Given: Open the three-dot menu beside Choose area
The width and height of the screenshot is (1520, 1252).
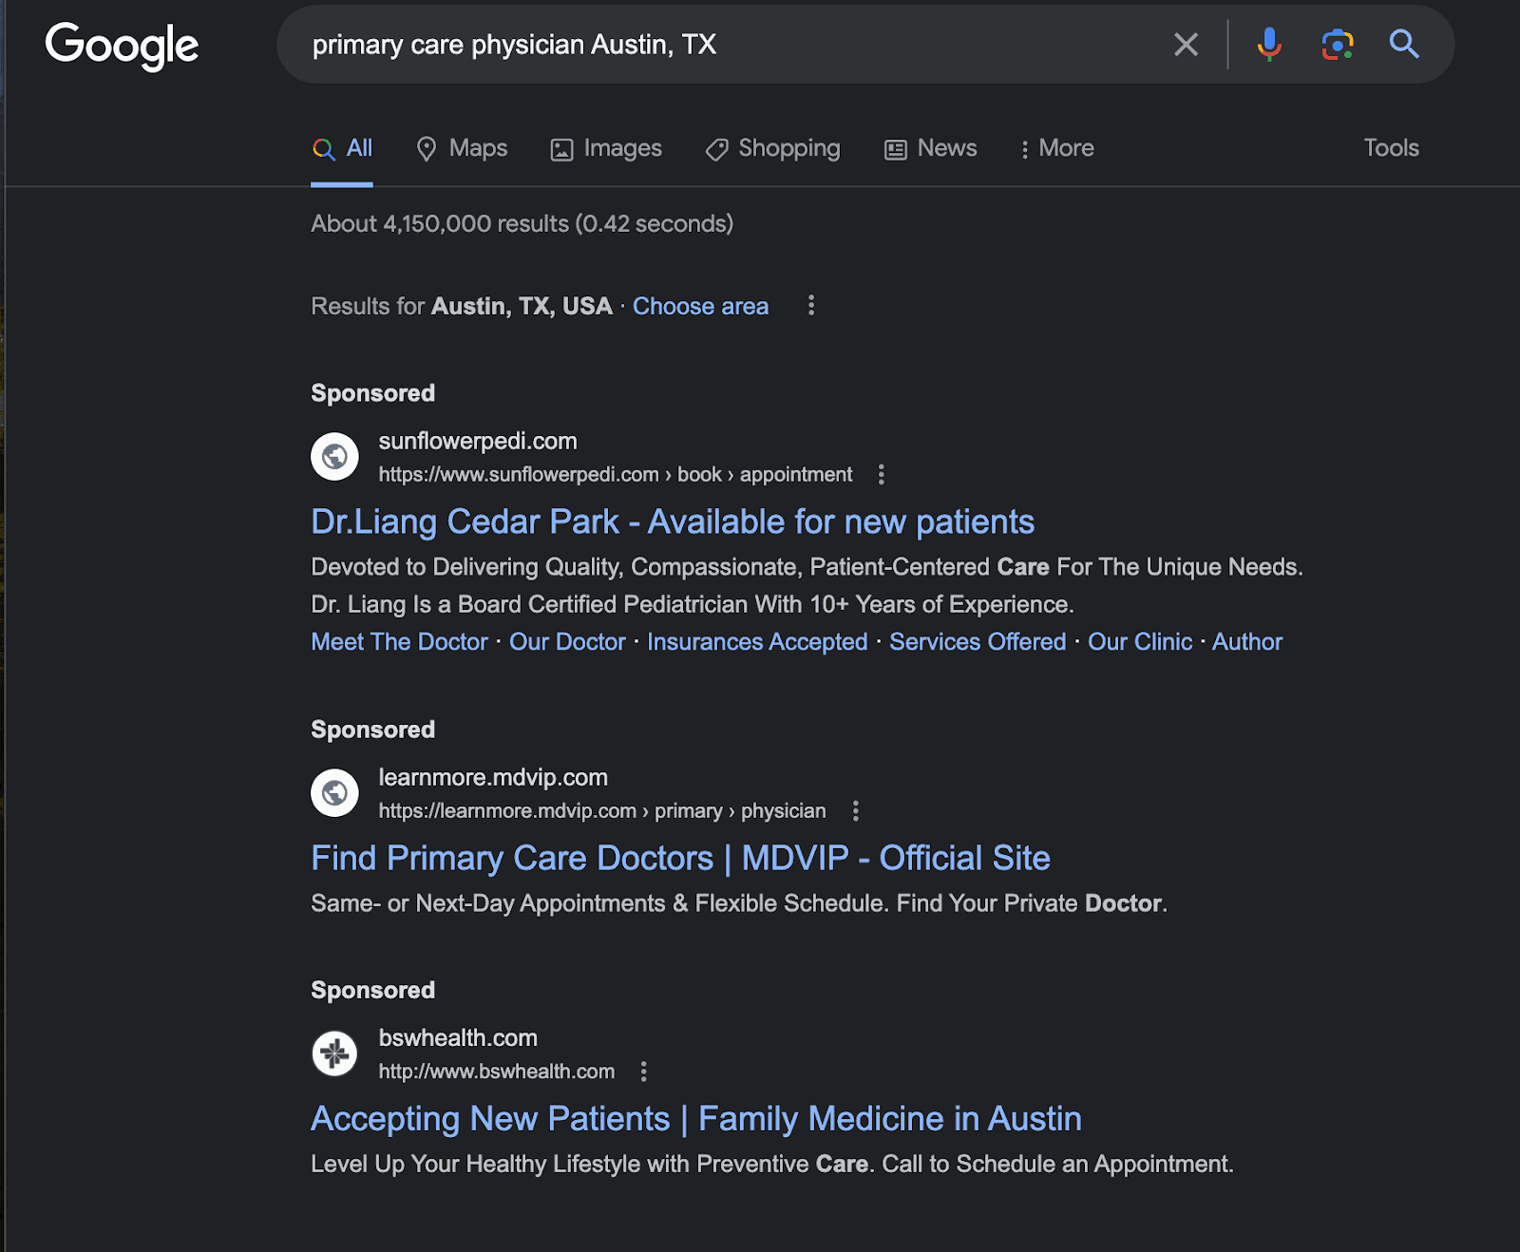Looking at the screenshot, I should click(x=810, y=306).
